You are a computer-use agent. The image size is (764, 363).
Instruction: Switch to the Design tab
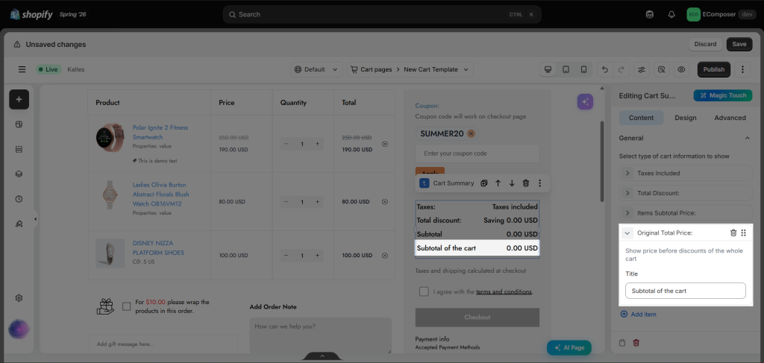685,118
